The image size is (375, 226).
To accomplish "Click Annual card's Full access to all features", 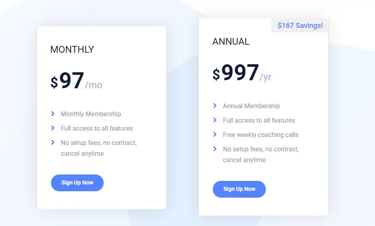I will click(259, 120).
